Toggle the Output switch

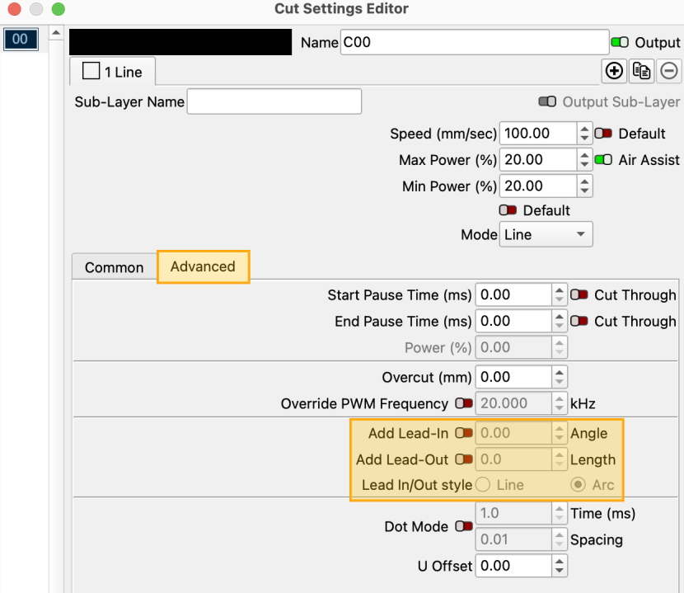[620, 43]
